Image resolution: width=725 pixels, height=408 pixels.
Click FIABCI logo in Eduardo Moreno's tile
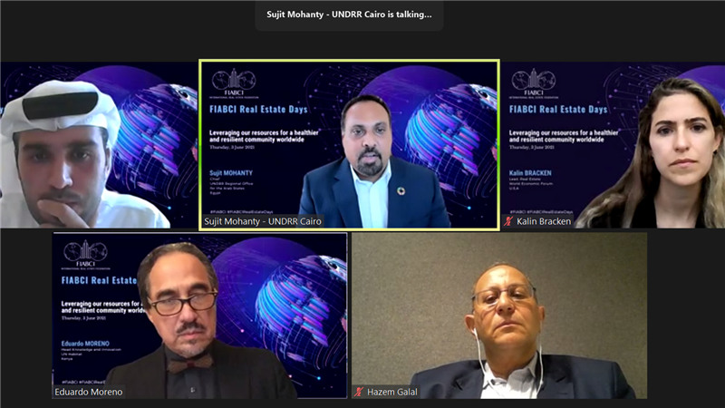click(x=85, y=255)
